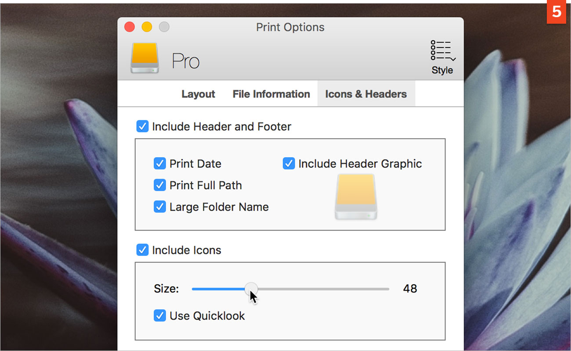
Task: Toggle Include Header Graphic checkbox
Action: click(289, 164)
